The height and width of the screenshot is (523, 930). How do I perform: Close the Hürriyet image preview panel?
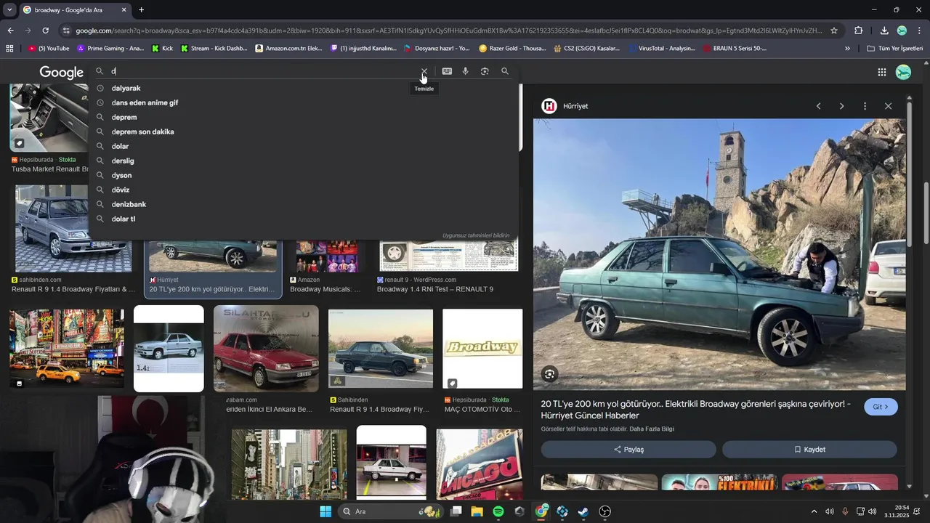[888, 106]
